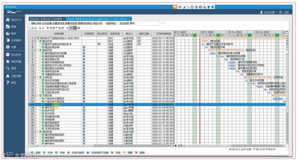The height and width of the screenshot is (161, 298).
Task: Open the 项目分析 dropdown arrow
Action: (x=104, y=23)
